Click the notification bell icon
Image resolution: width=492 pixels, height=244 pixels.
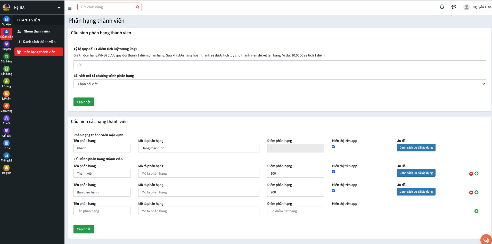[442, 7]
